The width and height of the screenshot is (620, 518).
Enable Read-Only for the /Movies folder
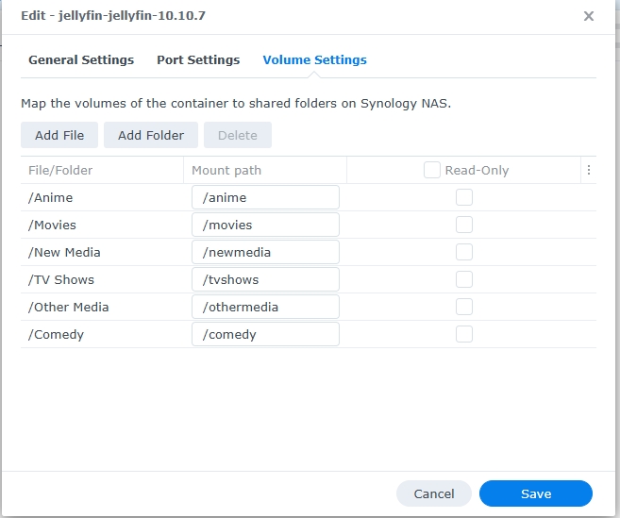click(x=464, y=225)
